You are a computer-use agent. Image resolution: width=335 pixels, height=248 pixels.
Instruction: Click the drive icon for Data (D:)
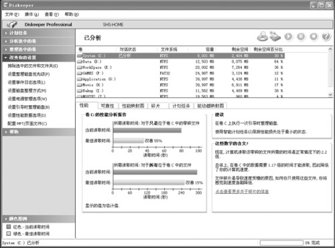[80, 62]
